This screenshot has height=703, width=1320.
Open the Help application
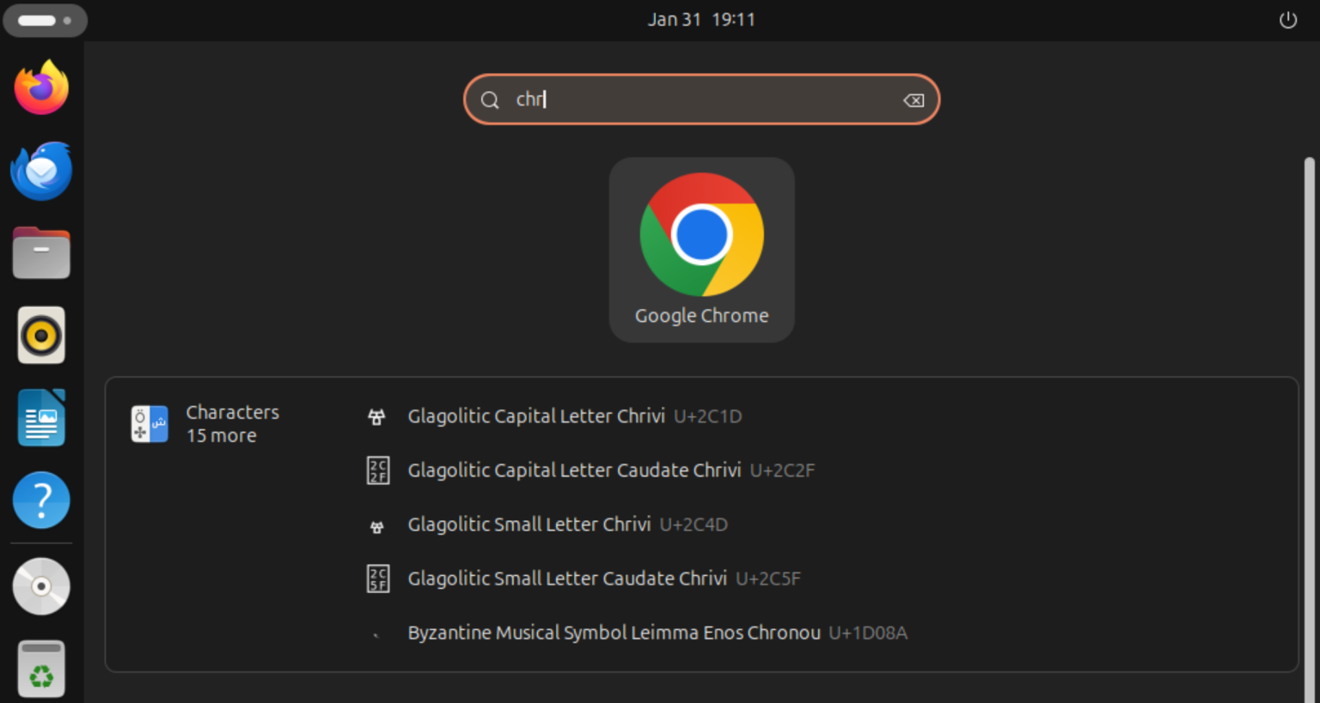pyautogui.click(x=40, y=500)
